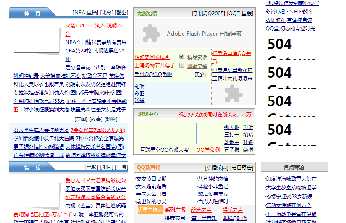Open the 娱乐之声 broadcast link
The image size is (346, 223).
pos(233,210)
